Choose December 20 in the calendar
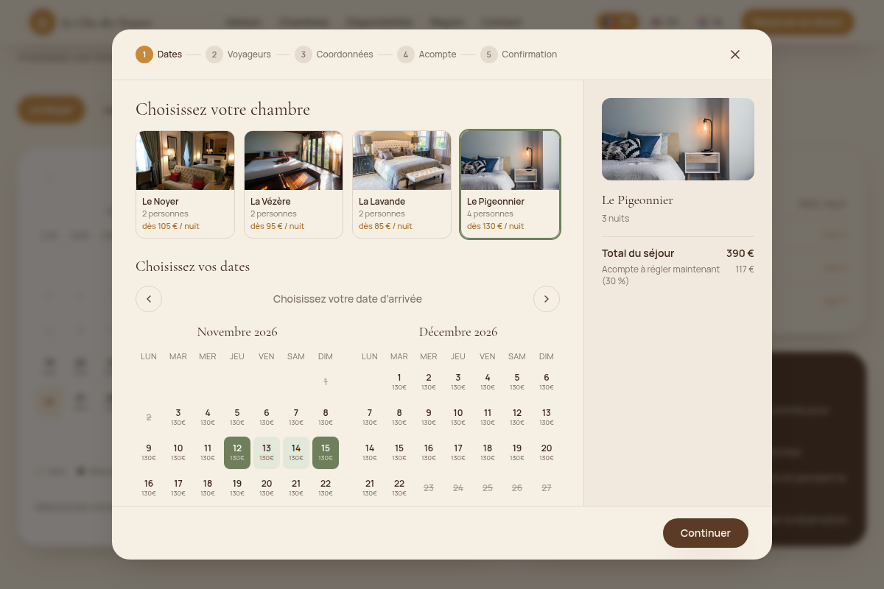Image resolution: width=884 pixels, height=589 pixels. (547, 452)
